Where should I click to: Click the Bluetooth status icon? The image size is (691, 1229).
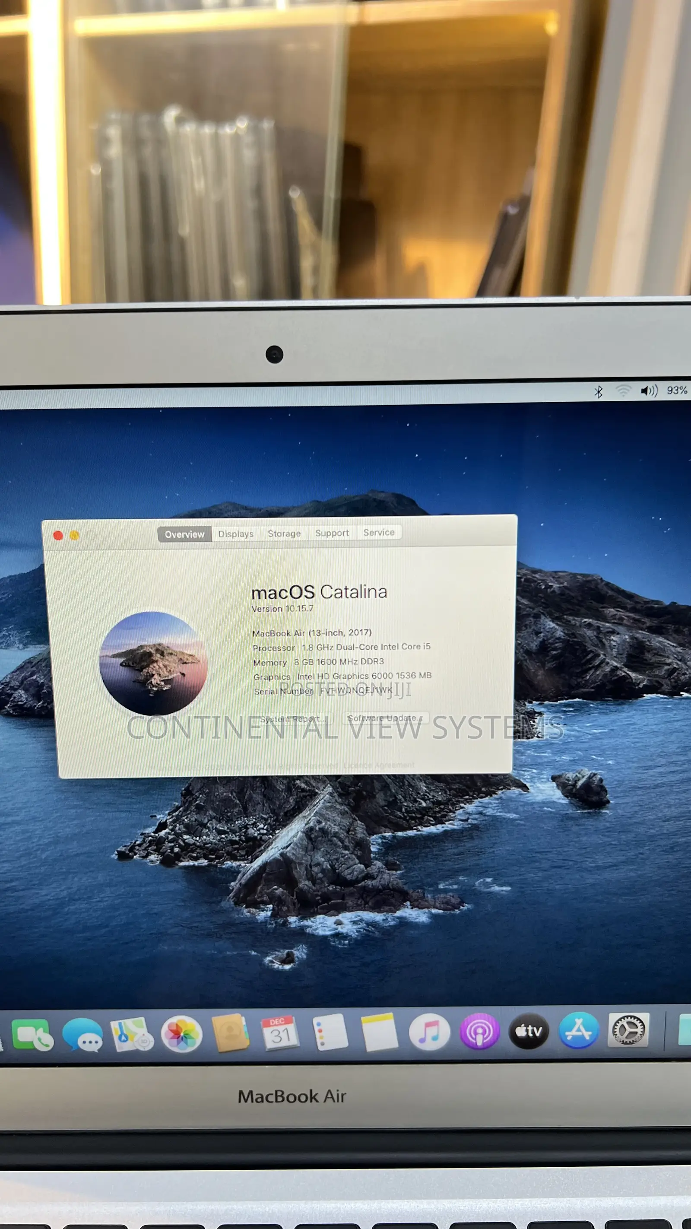(599, 392)
